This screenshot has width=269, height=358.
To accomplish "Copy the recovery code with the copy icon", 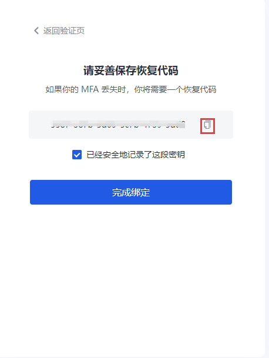I will [x=207, y=125].
